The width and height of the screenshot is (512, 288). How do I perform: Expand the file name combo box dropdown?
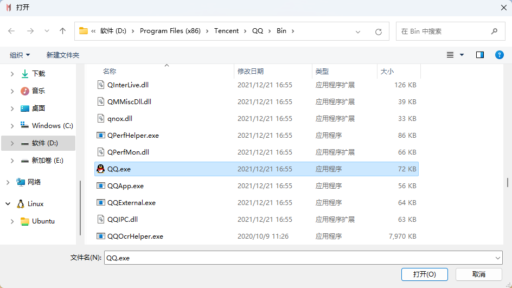click(x=498, y=258)
